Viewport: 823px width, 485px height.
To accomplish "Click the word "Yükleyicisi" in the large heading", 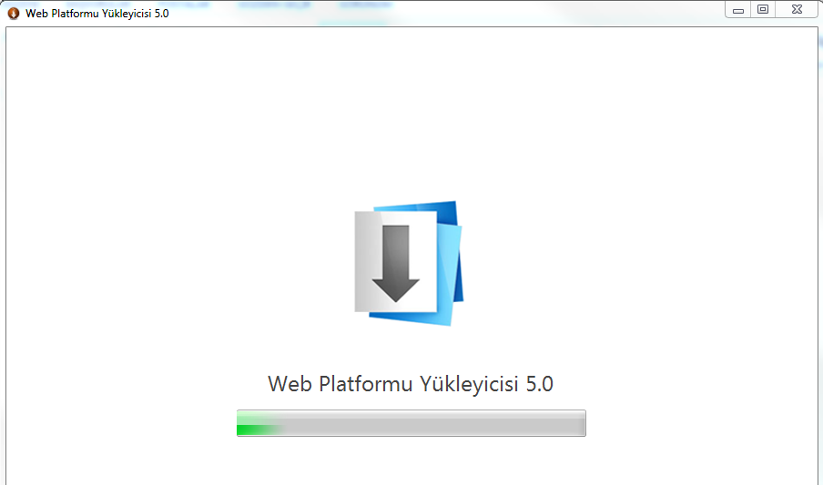I will coord(469,384).
